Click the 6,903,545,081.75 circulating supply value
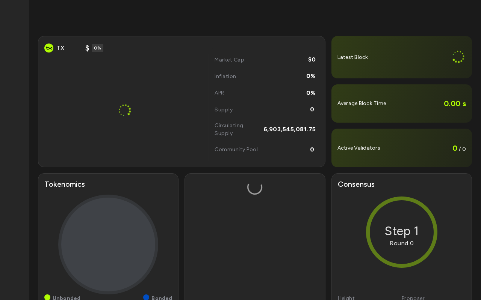This screenshot has height=300, width=481. [x=289, y=129]
